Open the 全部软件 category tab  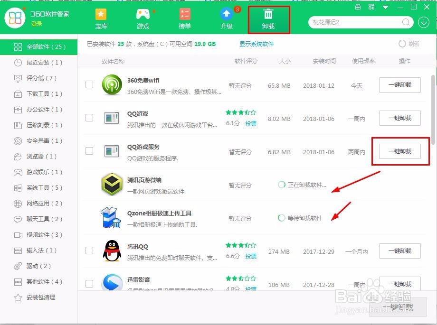pos(40,46)
